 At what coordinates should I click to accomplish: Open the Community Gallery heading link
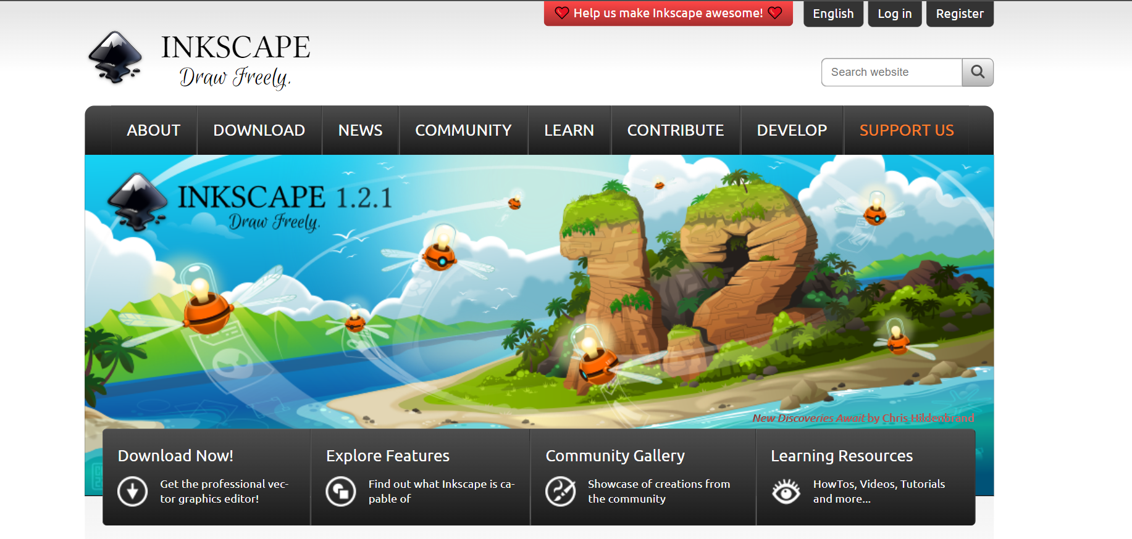click(x=615, y=456)
